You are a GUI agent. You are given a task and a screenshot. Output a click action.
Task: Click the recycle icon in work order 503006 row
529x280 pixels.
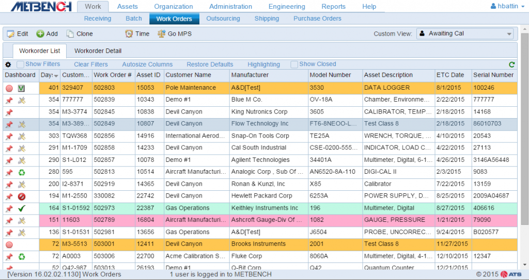[22, 257]
